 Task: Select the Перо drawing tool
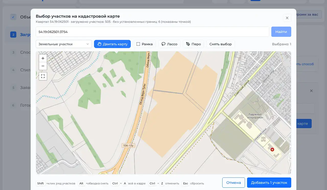tap(193, 44)
